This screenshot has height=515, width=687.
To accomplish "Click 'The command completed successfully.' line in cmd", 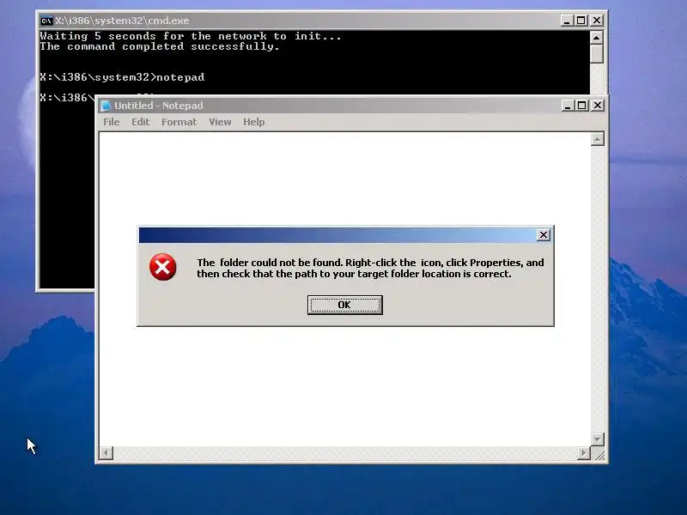I will click(x=160, y=46).
